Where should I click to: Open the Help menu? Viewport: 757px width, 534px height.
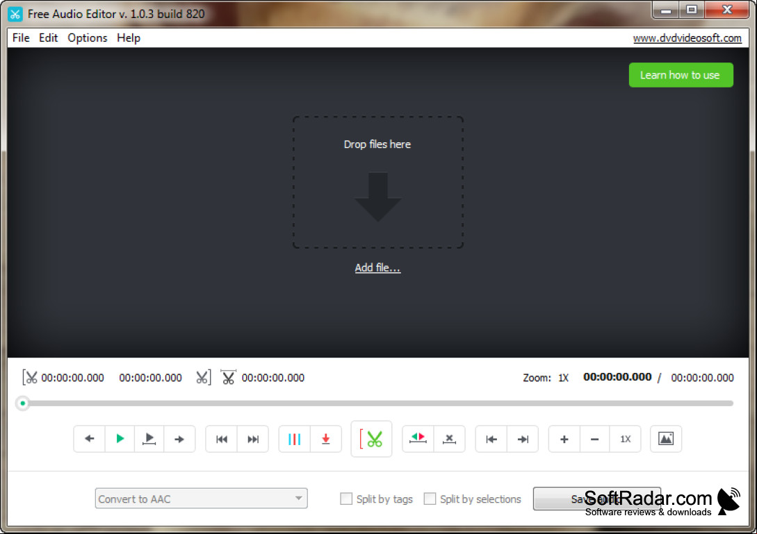pyautogui.click(x=129, y=37)
